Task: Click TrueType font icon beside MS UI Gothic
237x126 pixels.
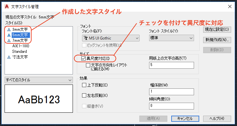Action: 86,38
